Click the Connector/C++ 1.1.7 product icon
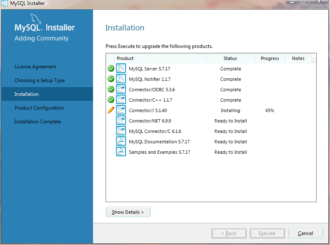This screenshot has height=245, width=330. pos(121,100)
